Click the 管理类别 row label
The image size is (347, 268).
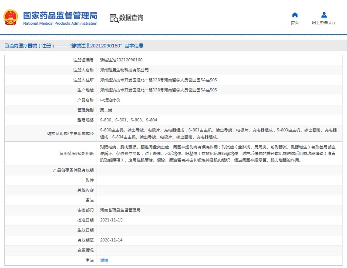[85, 110]
